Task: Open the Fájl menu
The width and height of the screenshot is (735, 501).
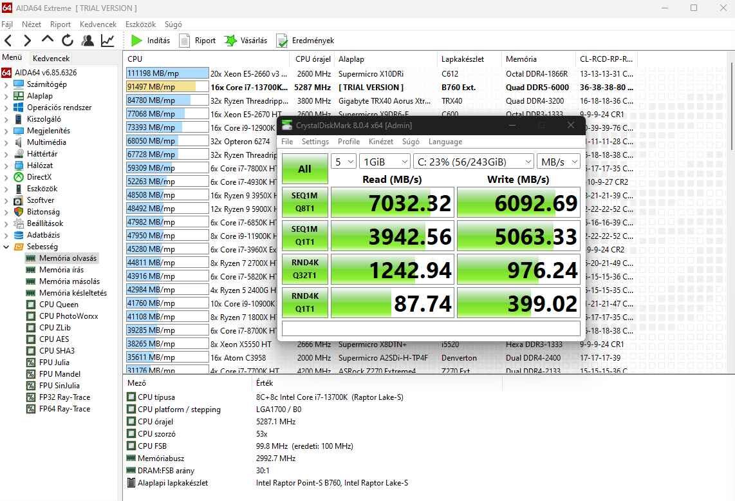Action: click(x=7, y=24)
